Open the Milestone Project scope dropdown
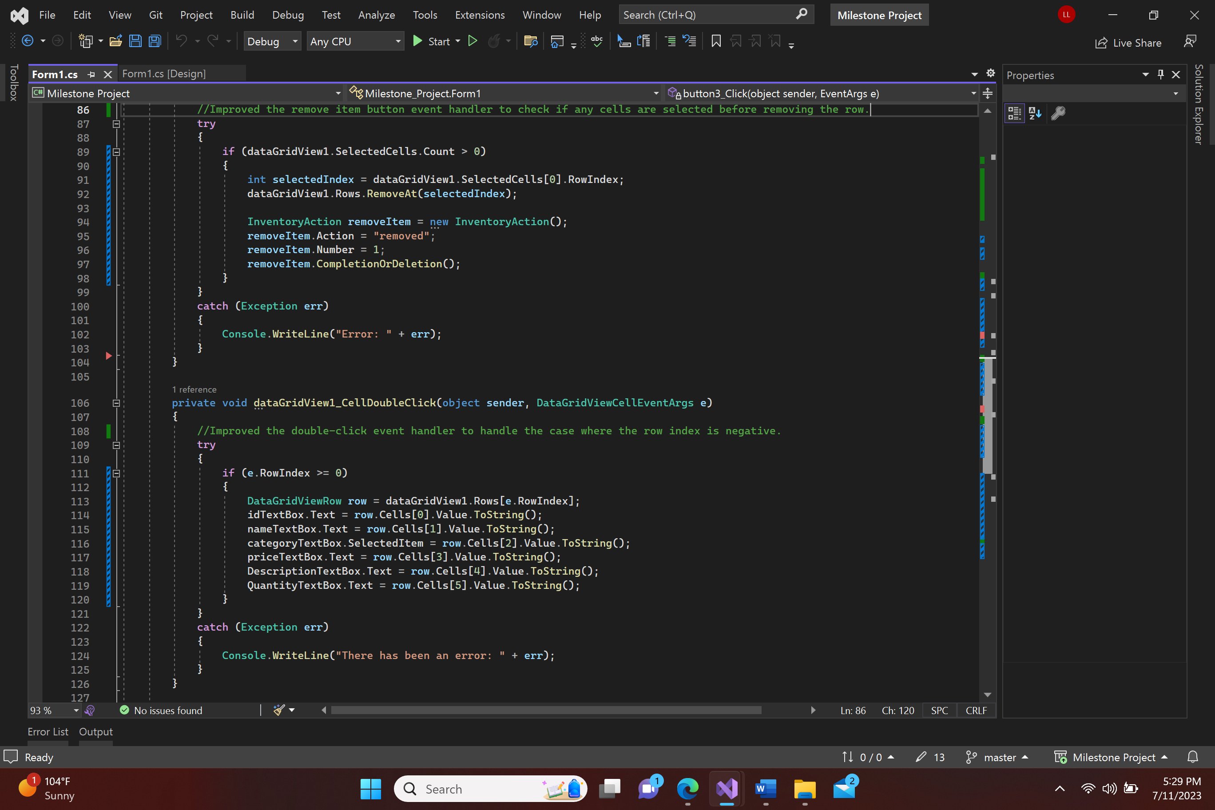 (186, 94)
